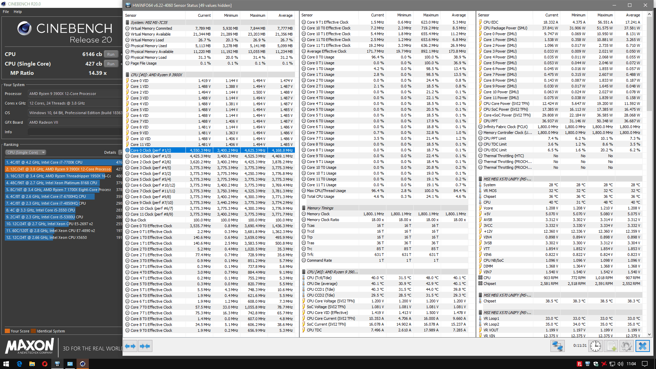
Task: Open HWiNFO network remote monitoring icon
Action: pos(557,346)
